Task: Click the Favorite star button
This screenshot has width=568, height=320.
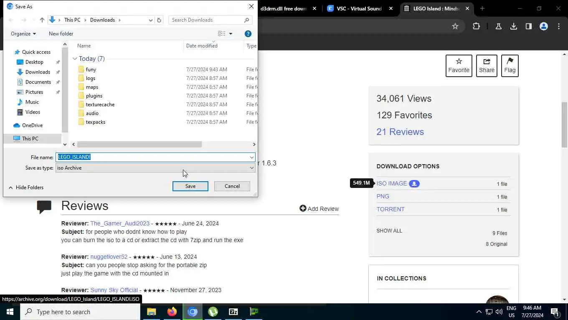Action: (459, 66)
